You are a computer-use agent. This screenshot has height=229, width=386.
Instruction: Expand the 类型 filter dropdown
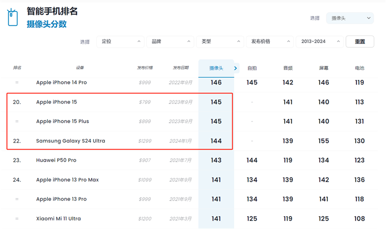tap(220, 42)
